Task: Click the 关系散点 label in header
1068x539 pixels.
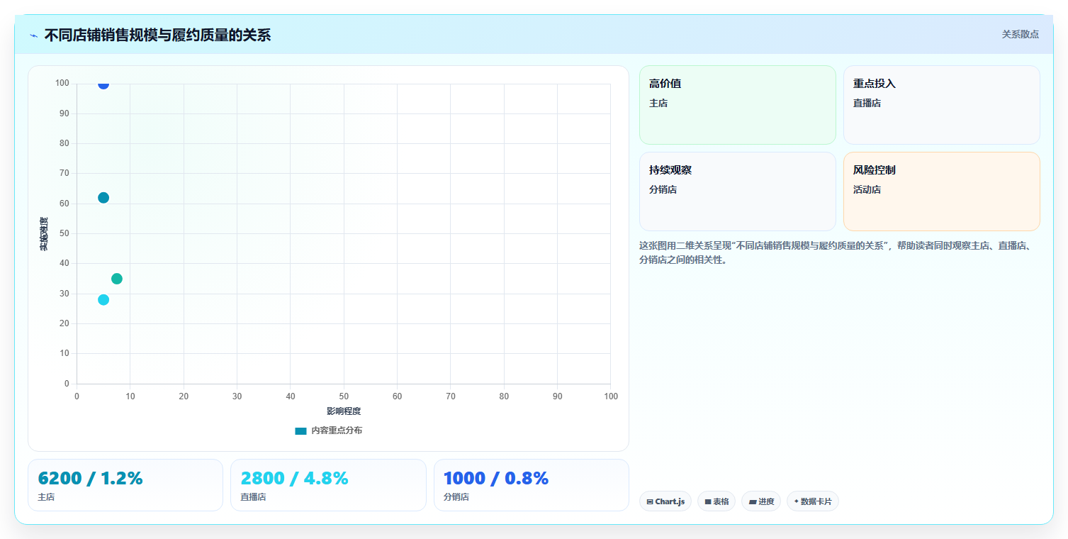Action: pos(1020,35)
